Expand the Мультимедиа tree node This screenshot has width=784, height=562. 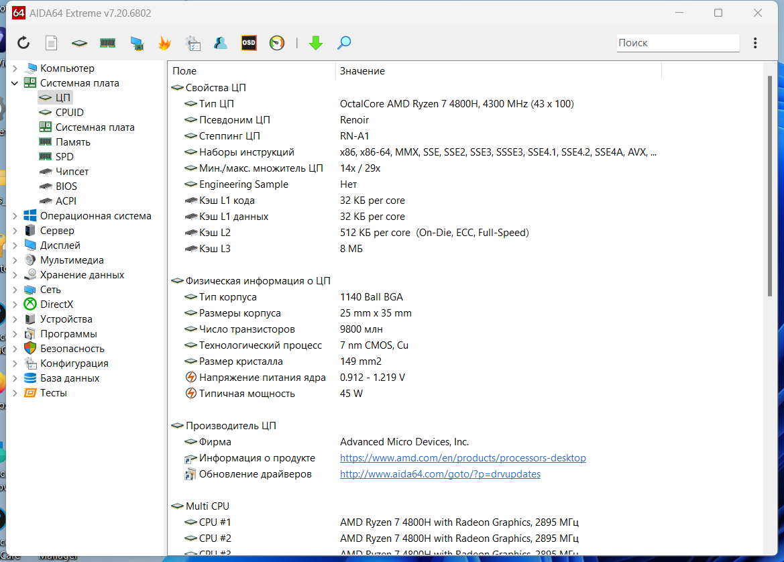coord(15,260)
